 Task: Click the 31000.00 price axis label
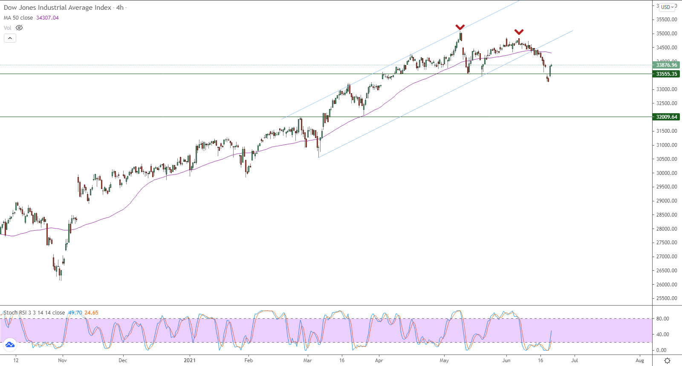pos(667,145)
